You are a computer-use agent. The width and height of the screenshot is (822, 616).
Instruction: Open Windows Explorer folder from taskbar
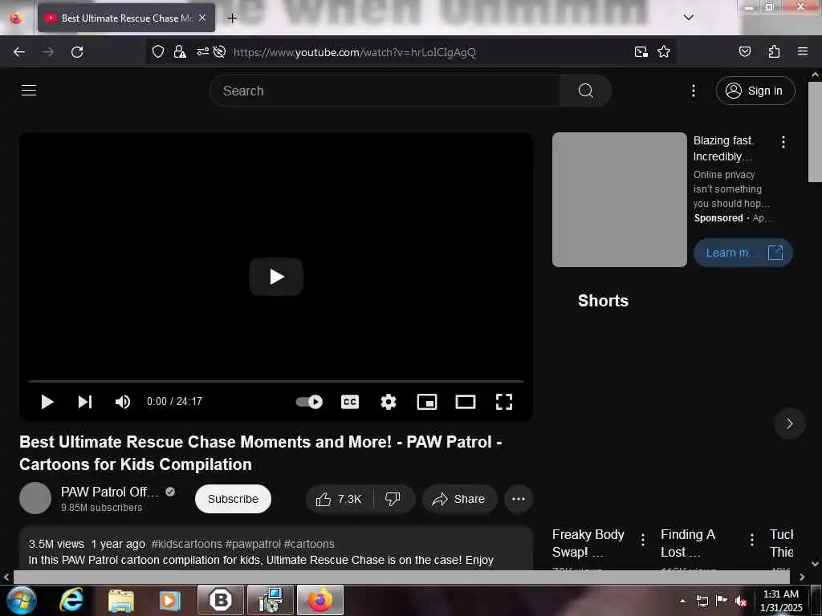[x=121, y=600]
